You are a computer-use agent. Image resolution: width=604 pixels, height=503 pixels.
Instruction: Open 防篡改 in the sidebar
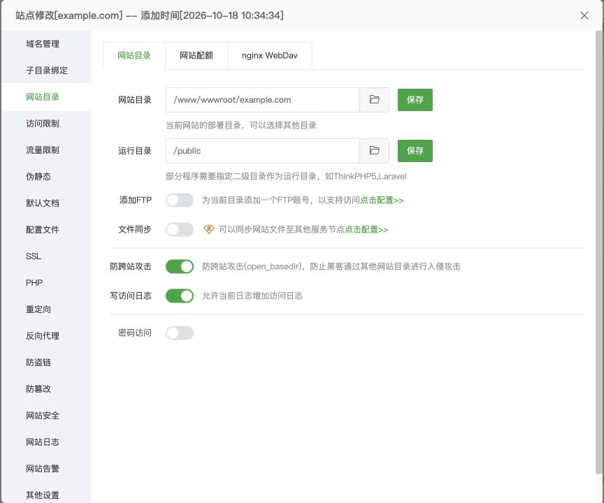pos(46,388)
